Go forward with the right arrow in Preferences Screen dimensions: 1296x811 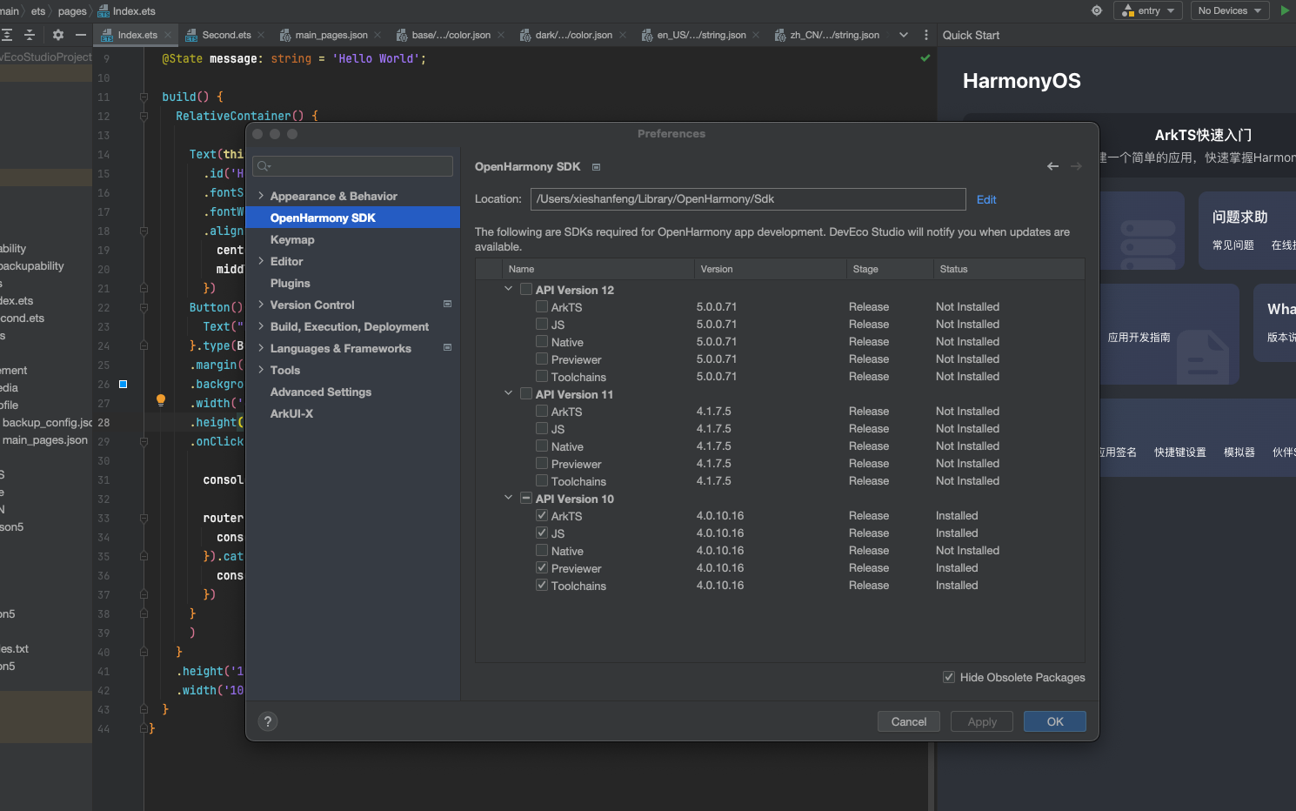1076,166
